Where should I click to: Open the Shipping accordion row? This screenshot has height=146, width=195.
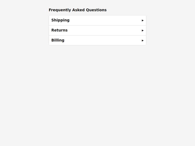point(98,20)
